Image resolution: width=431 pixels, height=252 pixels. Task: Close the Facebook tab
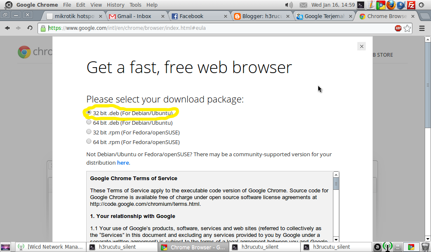pos(226,16)
